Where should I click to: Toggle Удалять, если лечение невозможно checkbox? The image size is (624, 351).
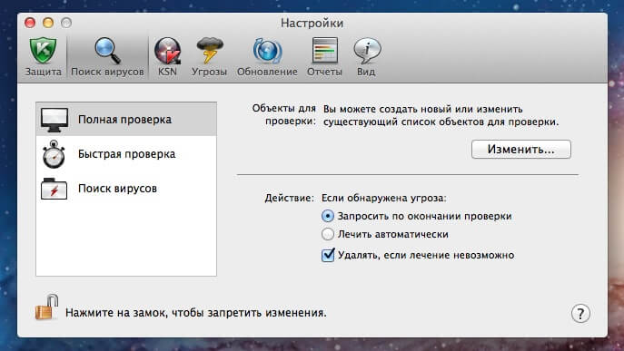[328, 255]
